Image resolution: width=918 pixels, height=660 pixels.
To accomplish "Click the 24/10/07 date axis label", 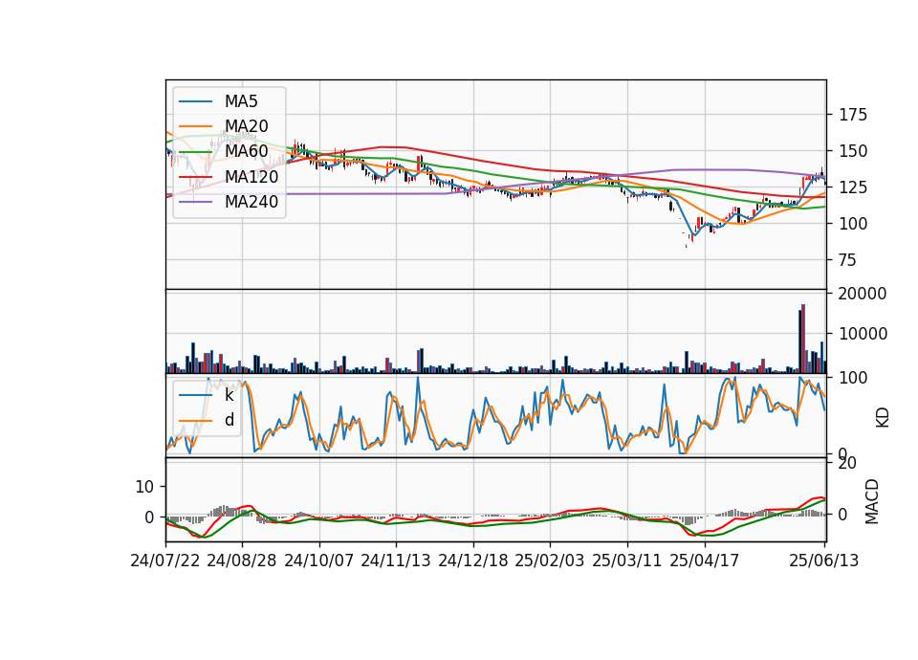I will [319, 561].
